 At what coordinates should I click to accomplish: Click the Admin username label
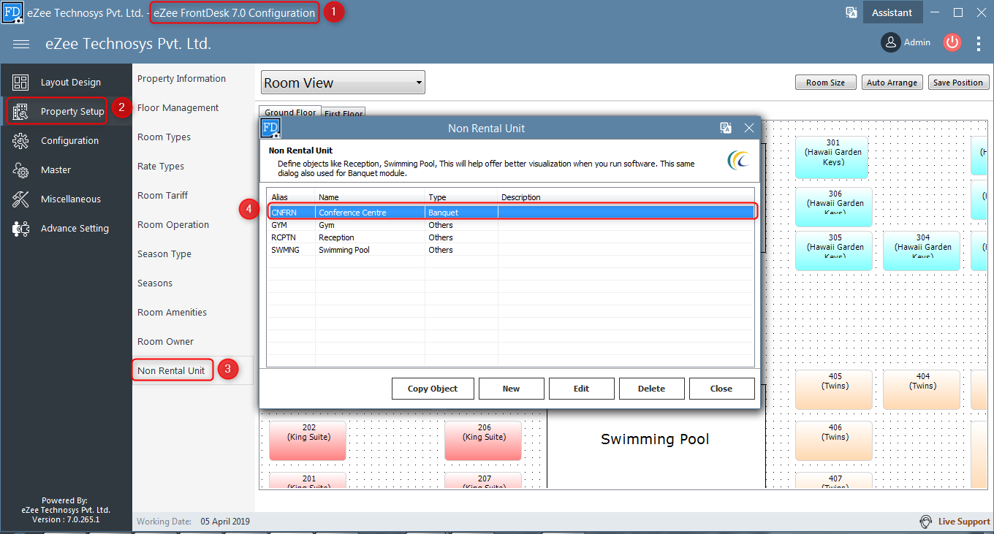tap(917, 42)
